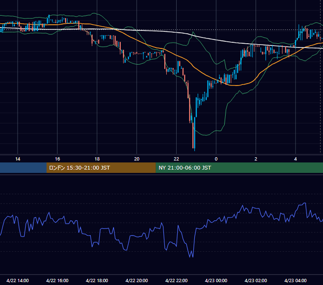Select the NY 21:00-06:00 JST session bar

pyautogui.click(x=239, y=168)
